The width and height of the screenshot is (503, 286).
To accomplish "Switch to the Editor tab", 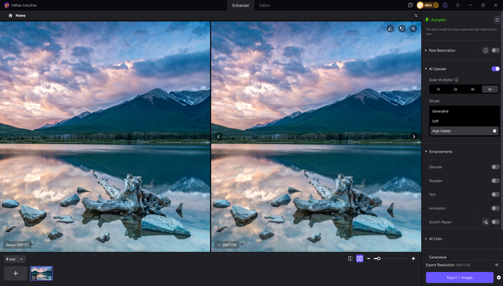I will (265, 5).
